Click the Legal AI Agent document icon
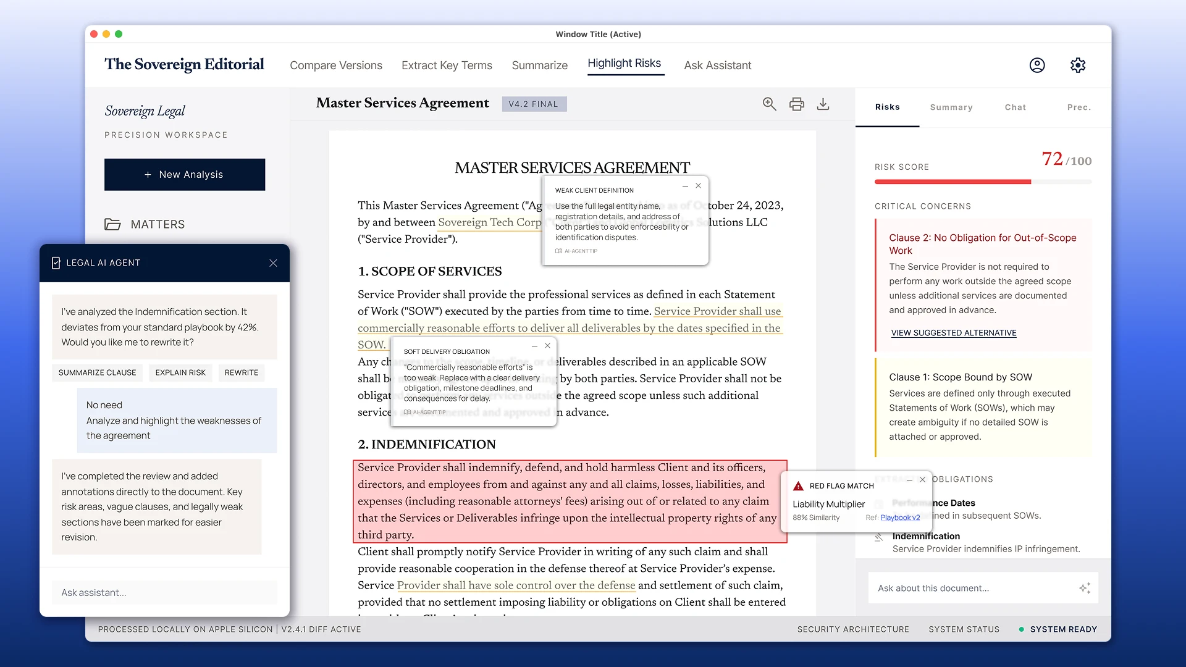The image size is (1186, 667). click(x=55, y=262)
